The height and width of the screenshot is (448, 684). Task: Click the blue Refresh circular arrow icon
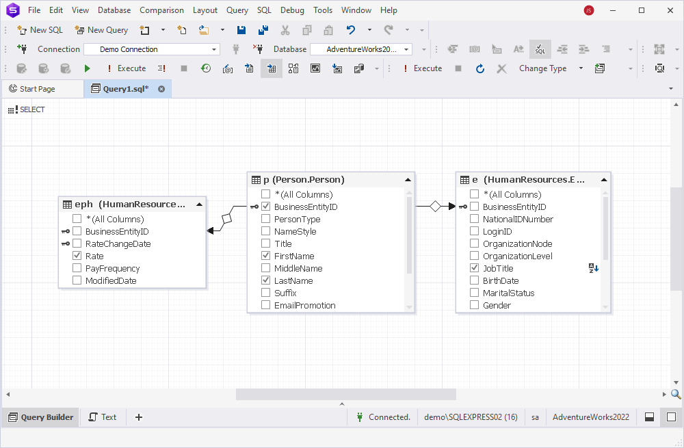click(x=480, y=68)
